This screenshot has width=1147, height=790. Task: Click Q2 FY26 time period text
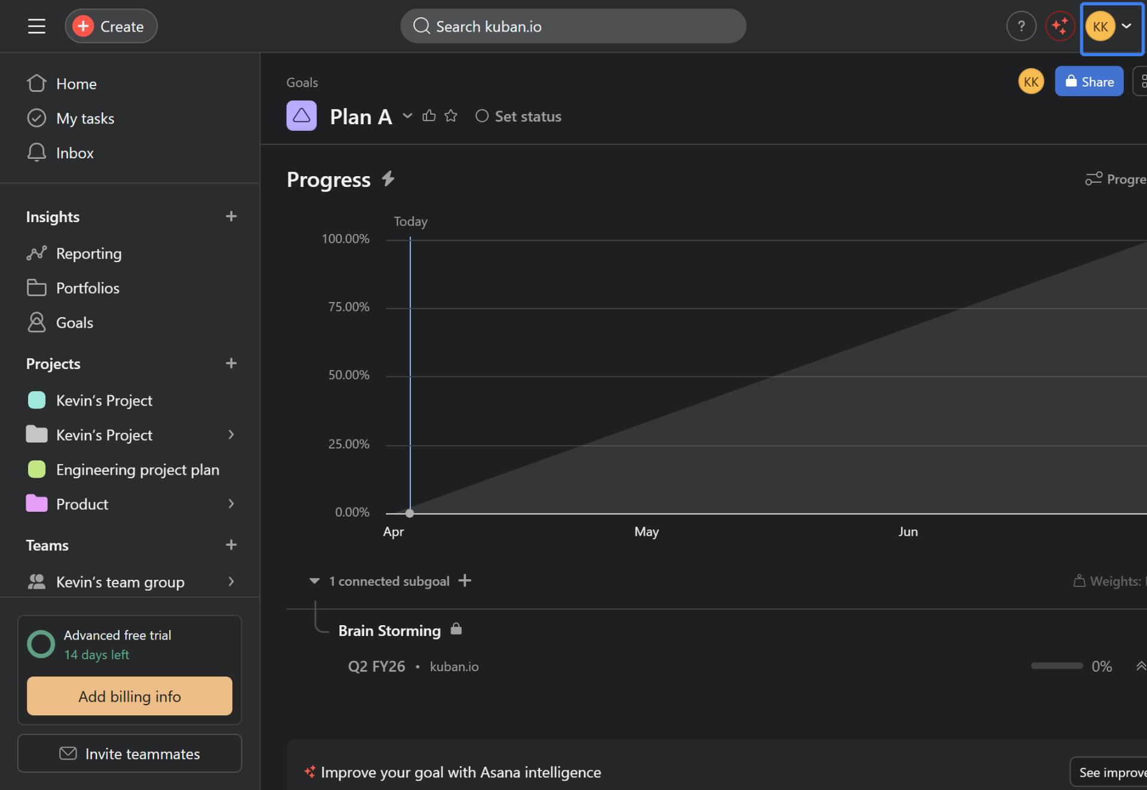point(376,666)
